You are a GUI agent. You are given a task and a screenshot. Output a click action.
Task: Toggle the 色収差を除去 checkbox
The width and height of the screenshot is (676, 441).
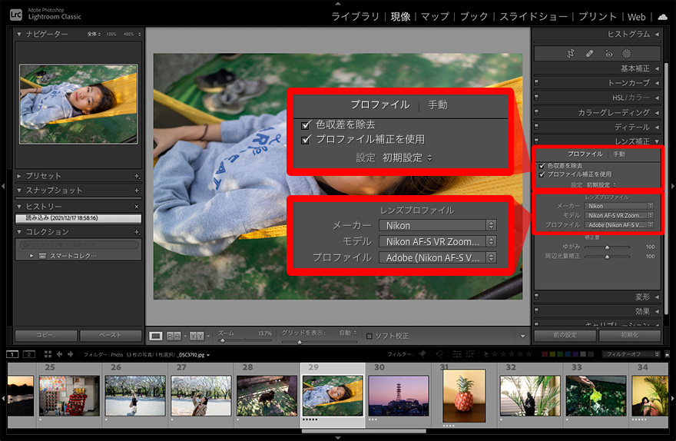coord(542,166)
